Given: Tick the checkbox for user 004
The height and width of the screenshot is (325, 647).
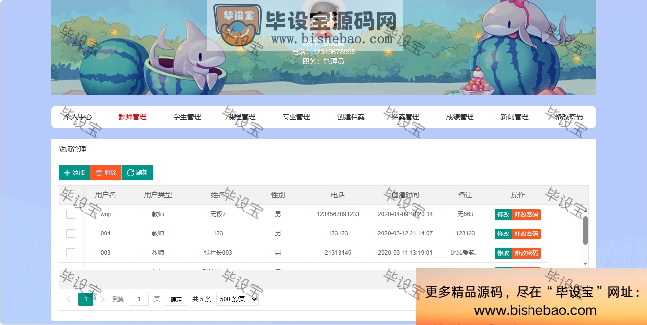Looking at the screenshot, I should pyautogui.click(x=71, y=233).
